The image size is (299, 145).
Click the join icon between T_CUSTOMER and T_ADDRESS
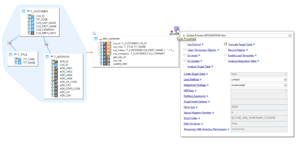tap(46, 44)
